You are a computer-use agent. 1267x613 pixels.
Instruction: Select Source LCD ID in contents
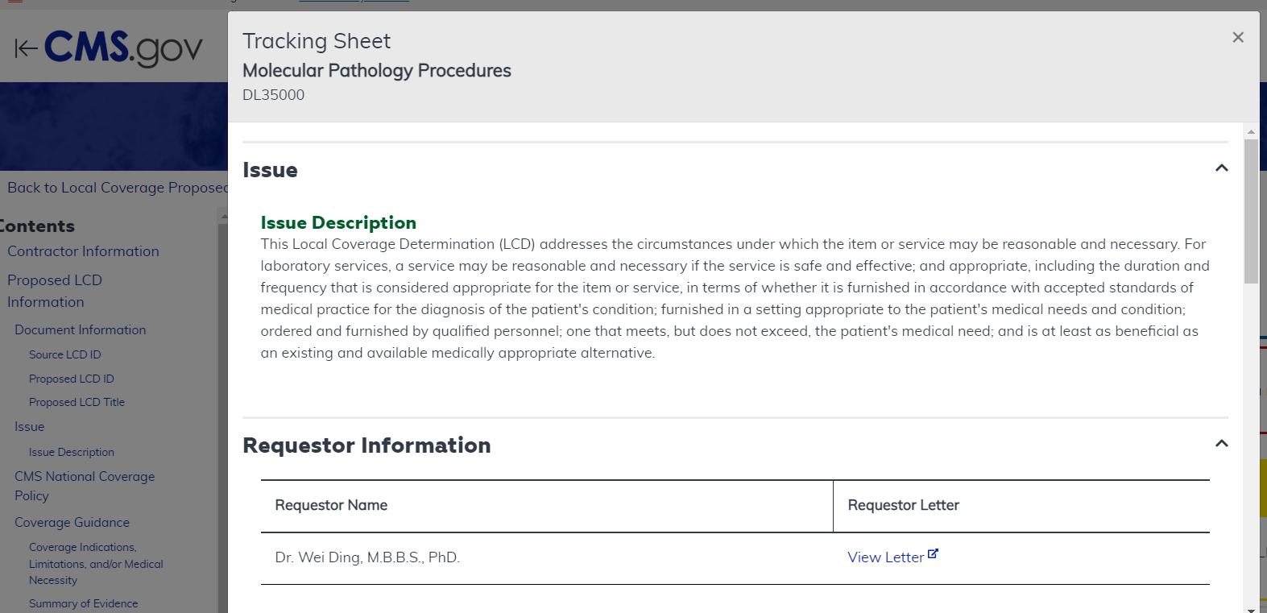[64, 354]
